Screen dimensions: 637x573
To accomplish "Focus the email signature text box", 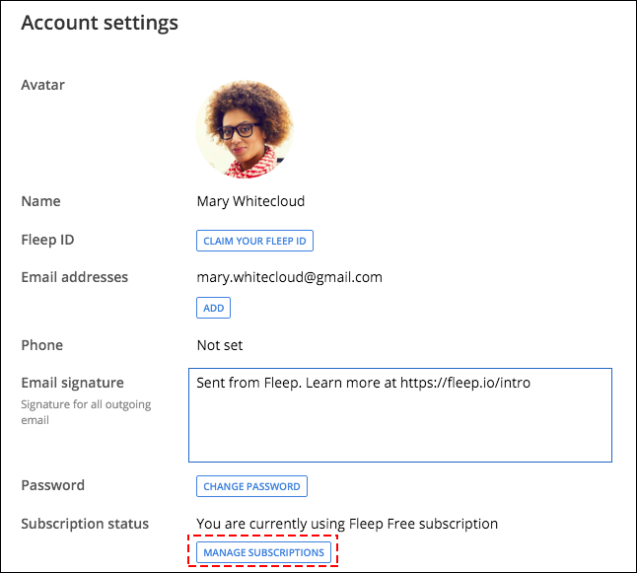I will pyautogui.click(x=400, y=415).
